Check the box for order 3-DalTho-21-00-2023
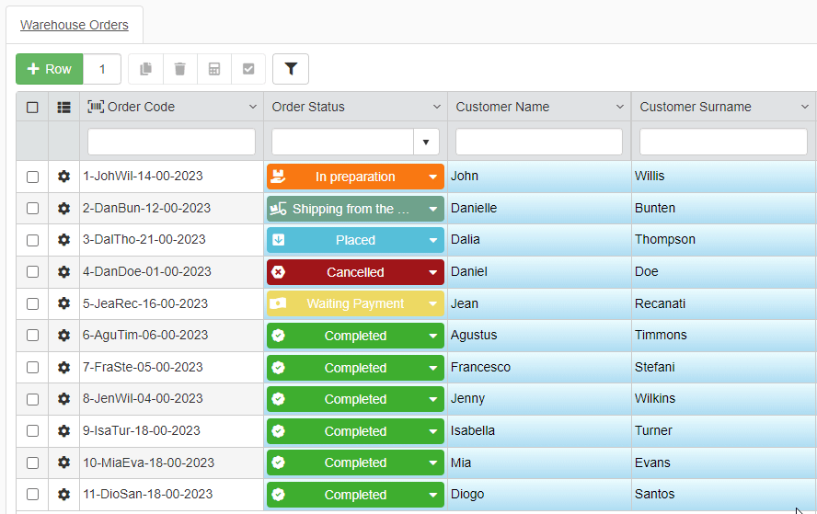This screenshot has width=817, height=514. click(x=32, y=240)
